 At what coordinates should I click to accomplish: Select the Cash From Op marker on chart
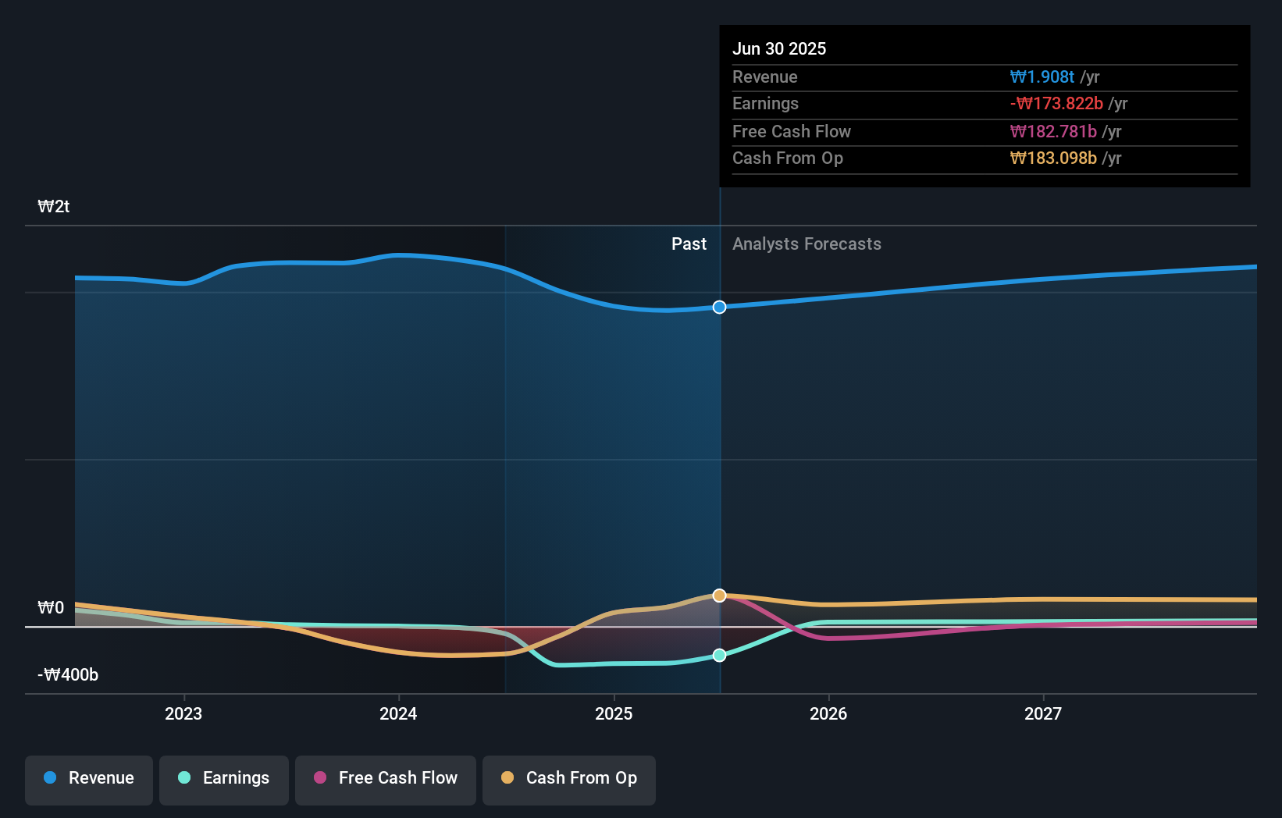718,595
